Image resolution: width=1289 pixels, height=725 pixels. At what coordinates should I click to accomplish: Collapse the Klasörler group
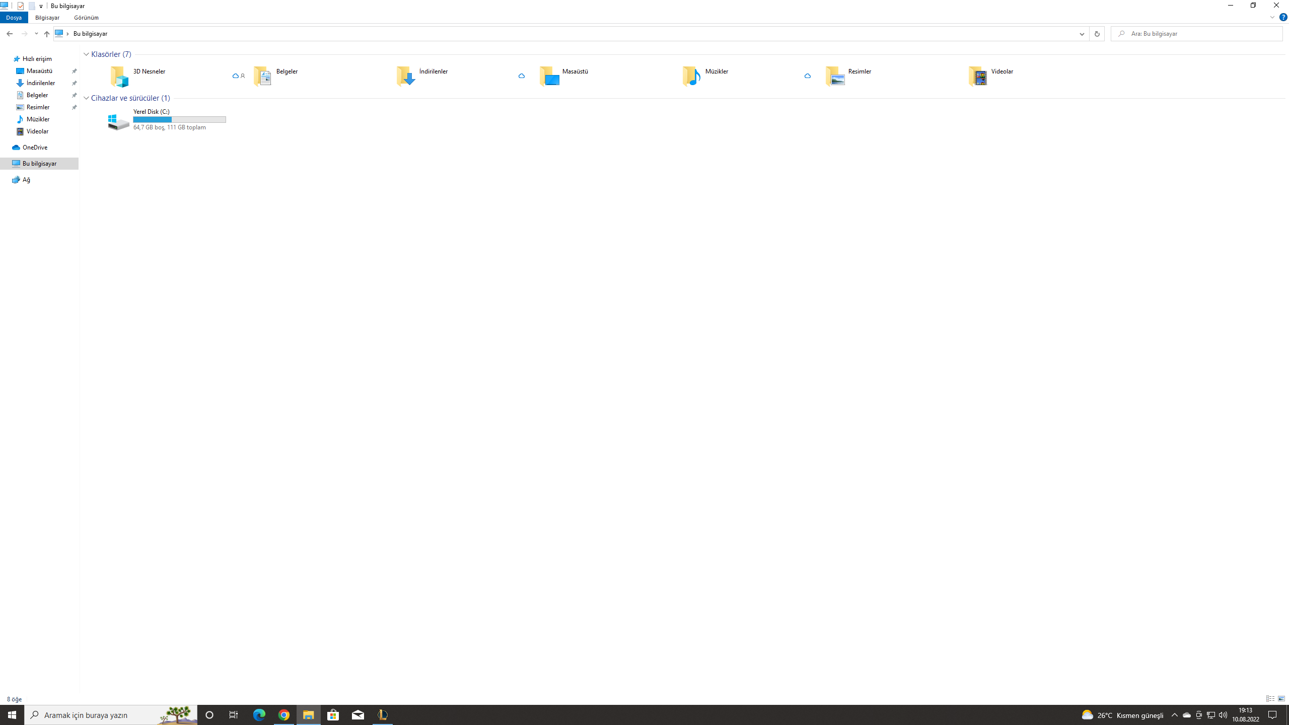pos(86,54)
